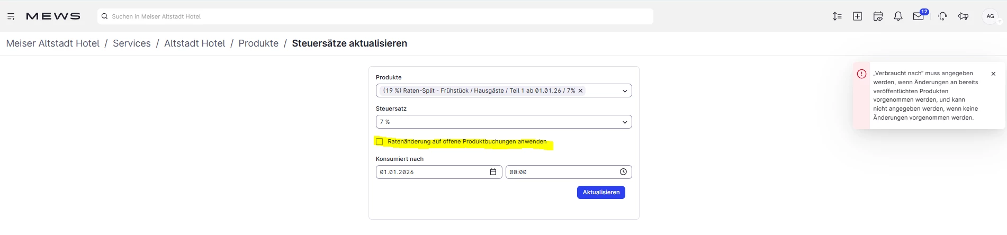Dismiss the error notification toast
This screenshot has height=235, width=1007.
coord(993,74)
